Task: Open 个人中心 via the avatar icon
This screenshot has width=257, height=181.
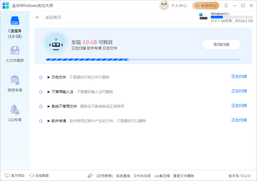Action: [164, 6]
